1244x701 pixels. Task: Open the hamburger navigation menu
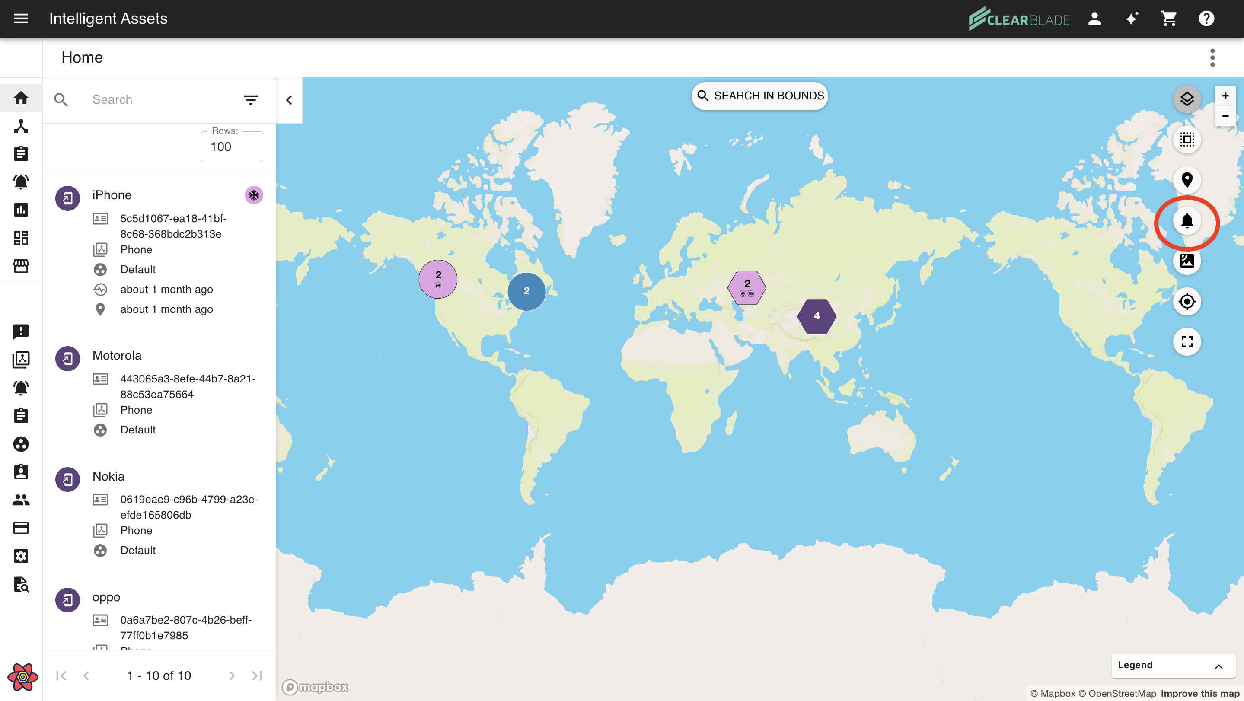[21, 19]
